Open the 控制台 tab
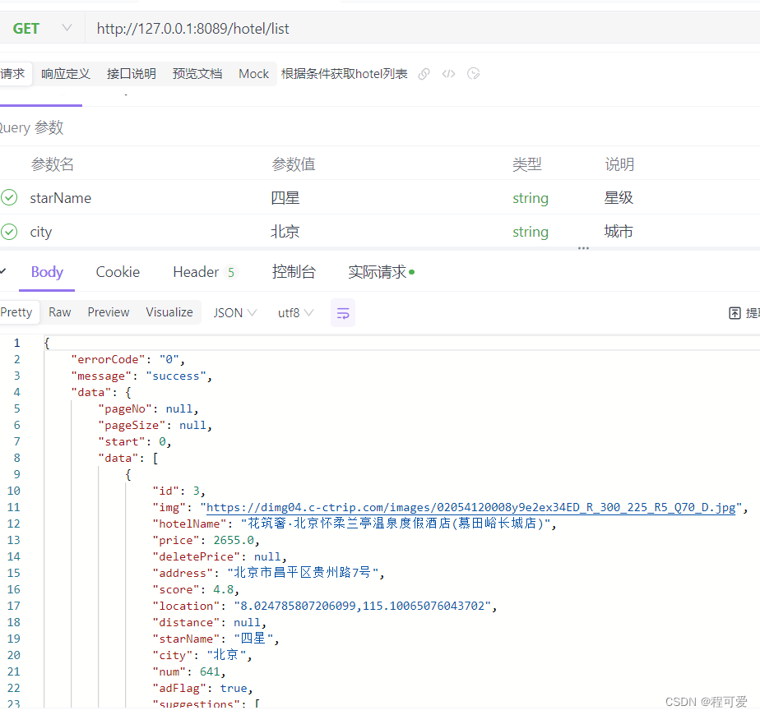The image size is (760, 715). coord(294,272)
